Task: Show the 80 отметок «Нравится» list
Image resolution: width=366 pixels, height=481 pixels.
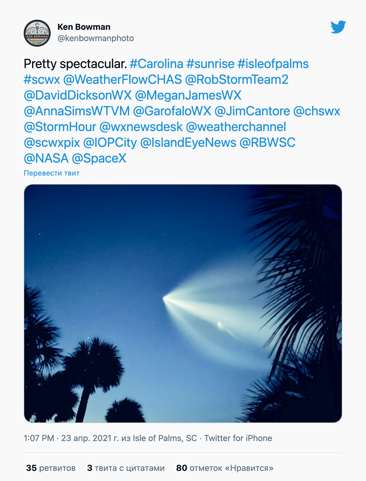Action: click(x=225, y=468)
